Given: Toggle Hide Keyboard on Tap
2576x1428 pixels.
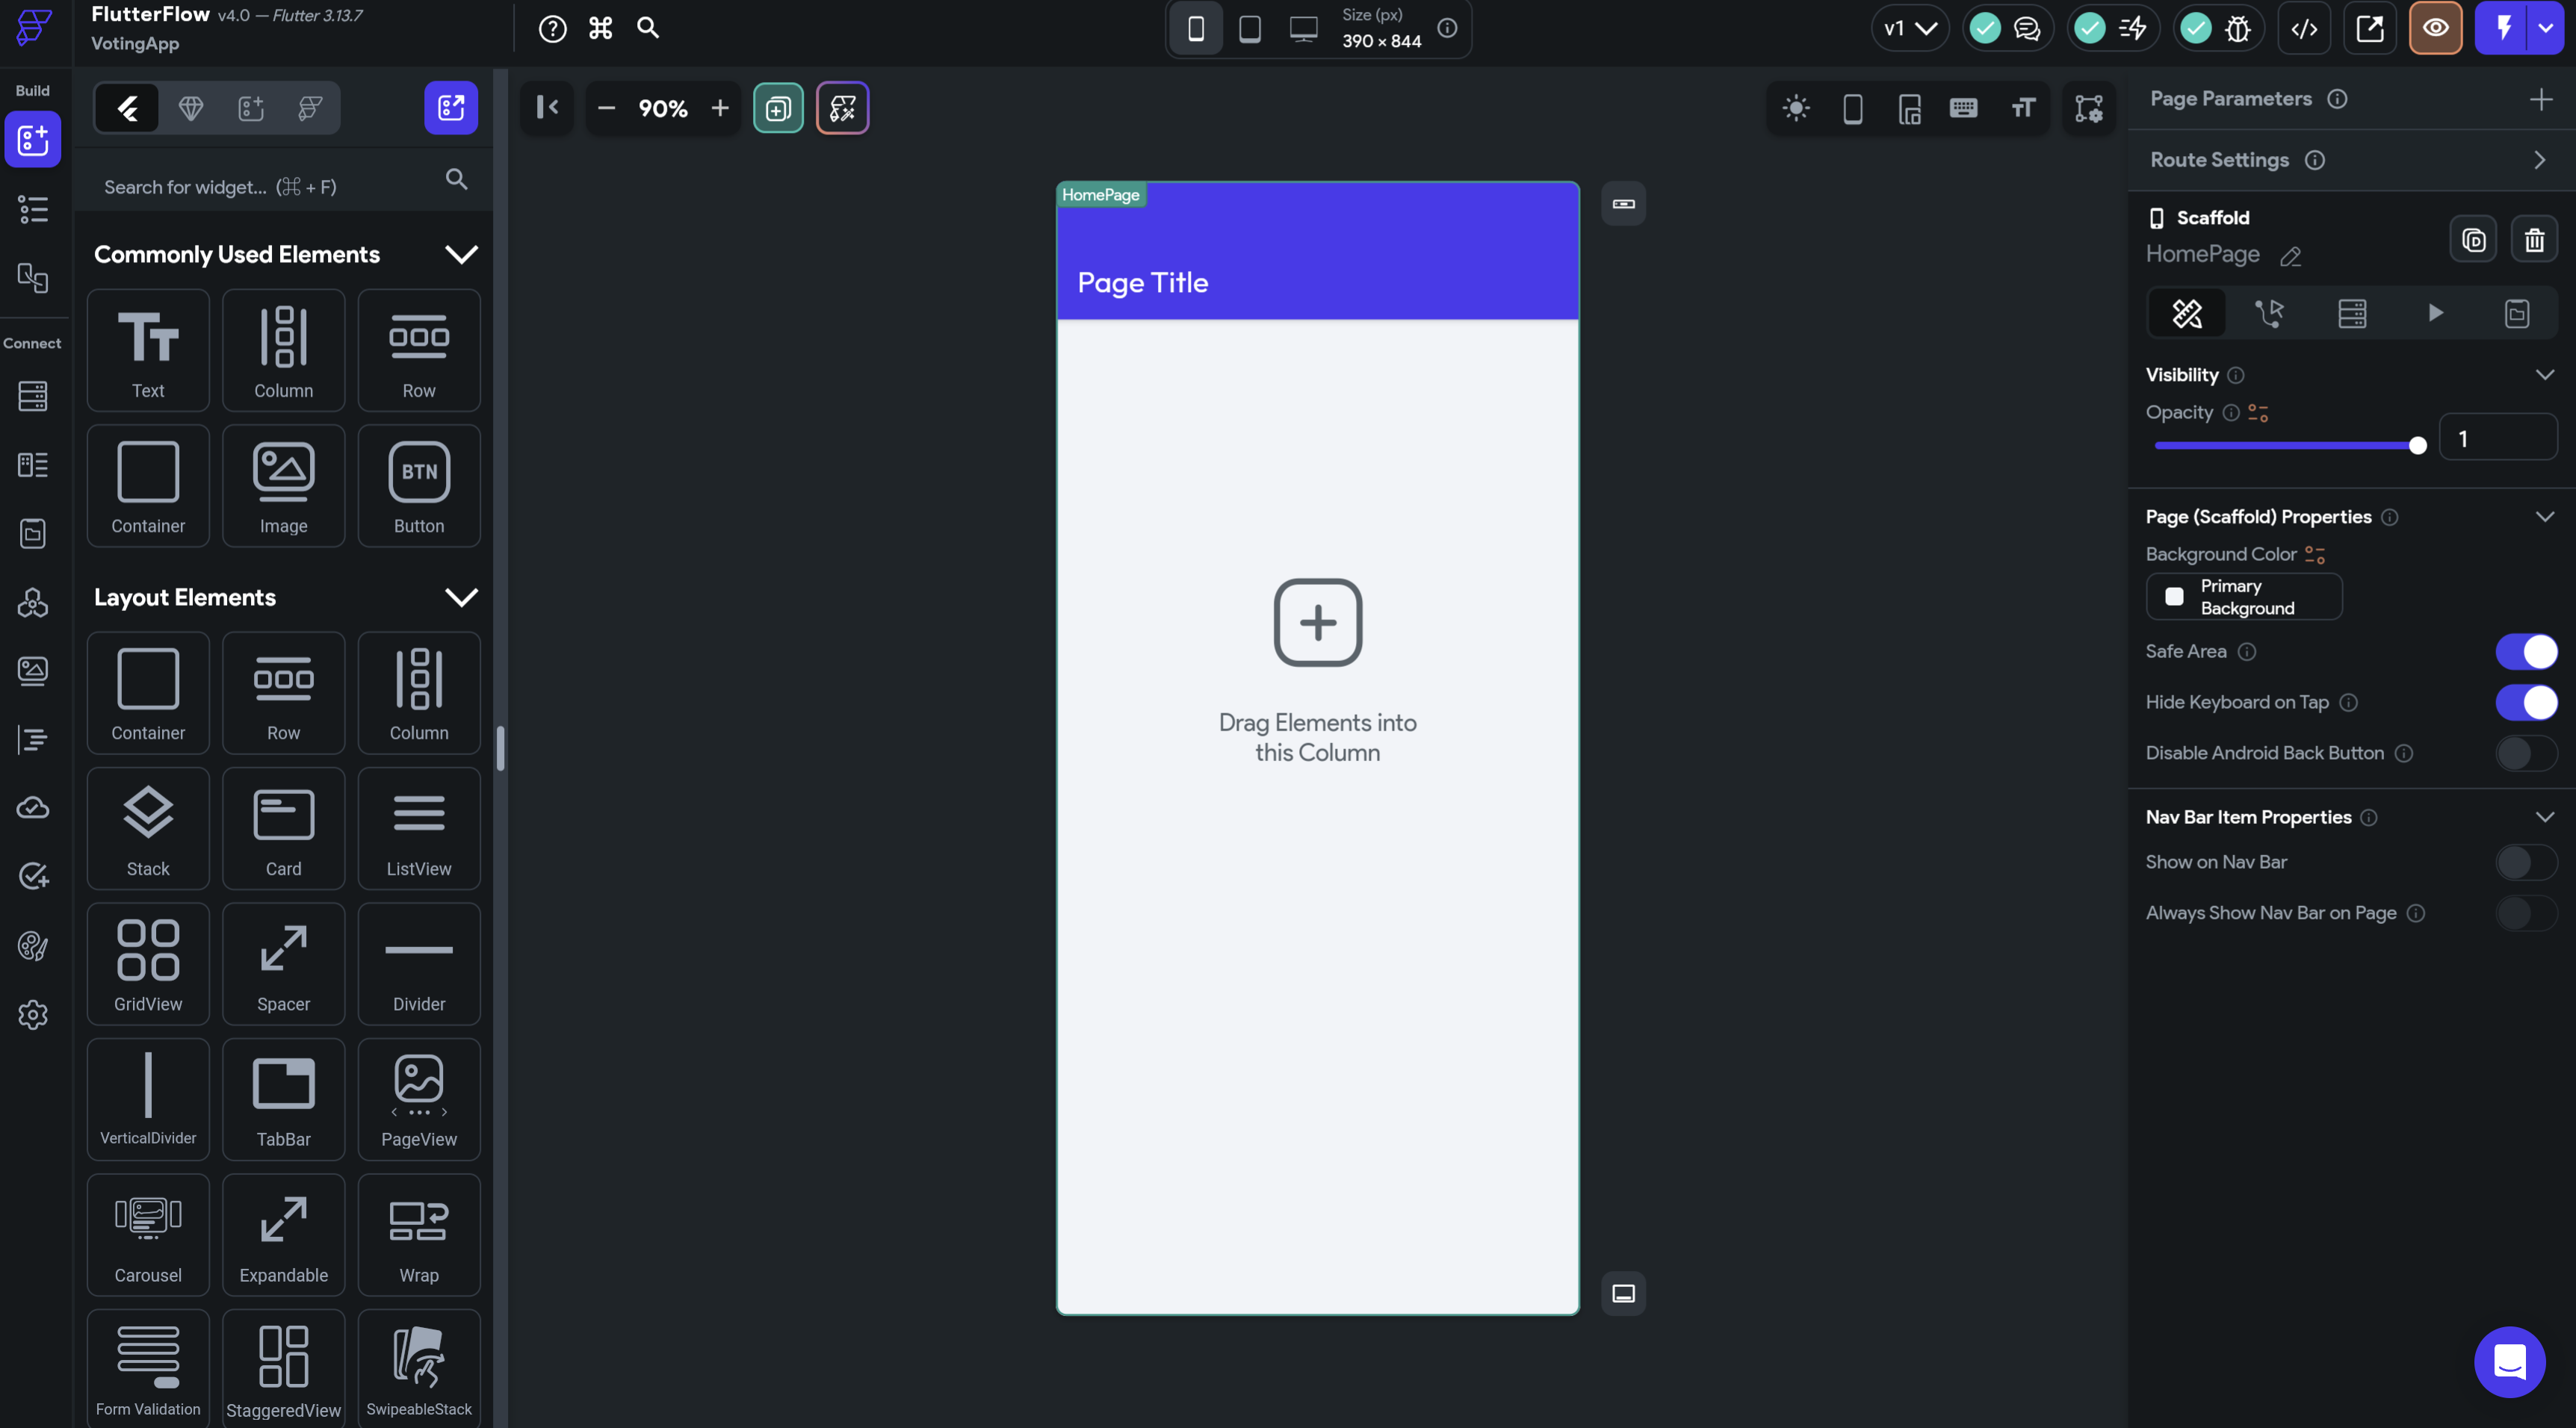Looking at the screenshot, I should tap(2528, 702).
